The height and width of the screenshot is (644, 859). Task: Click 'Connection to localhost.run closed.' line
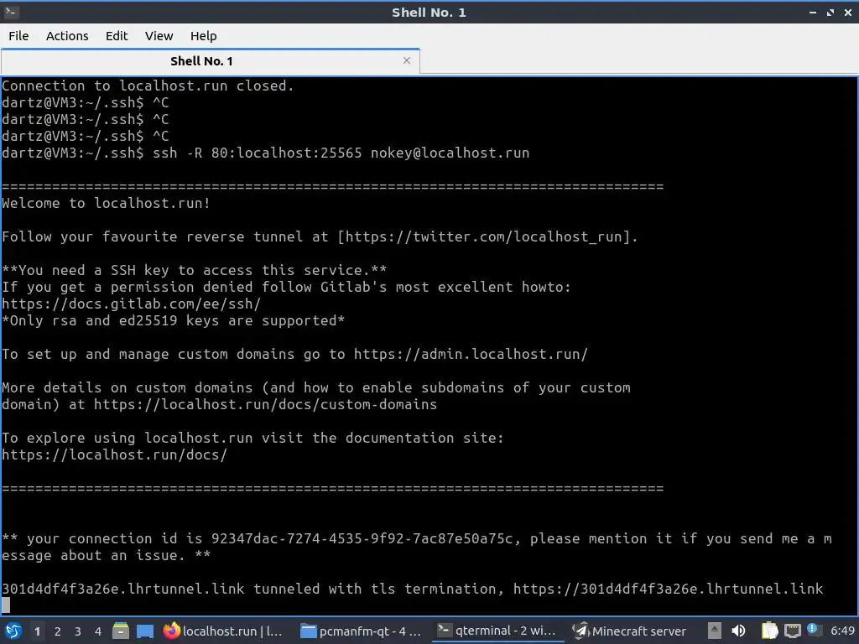pyautogui.click(x=148, y=86)
